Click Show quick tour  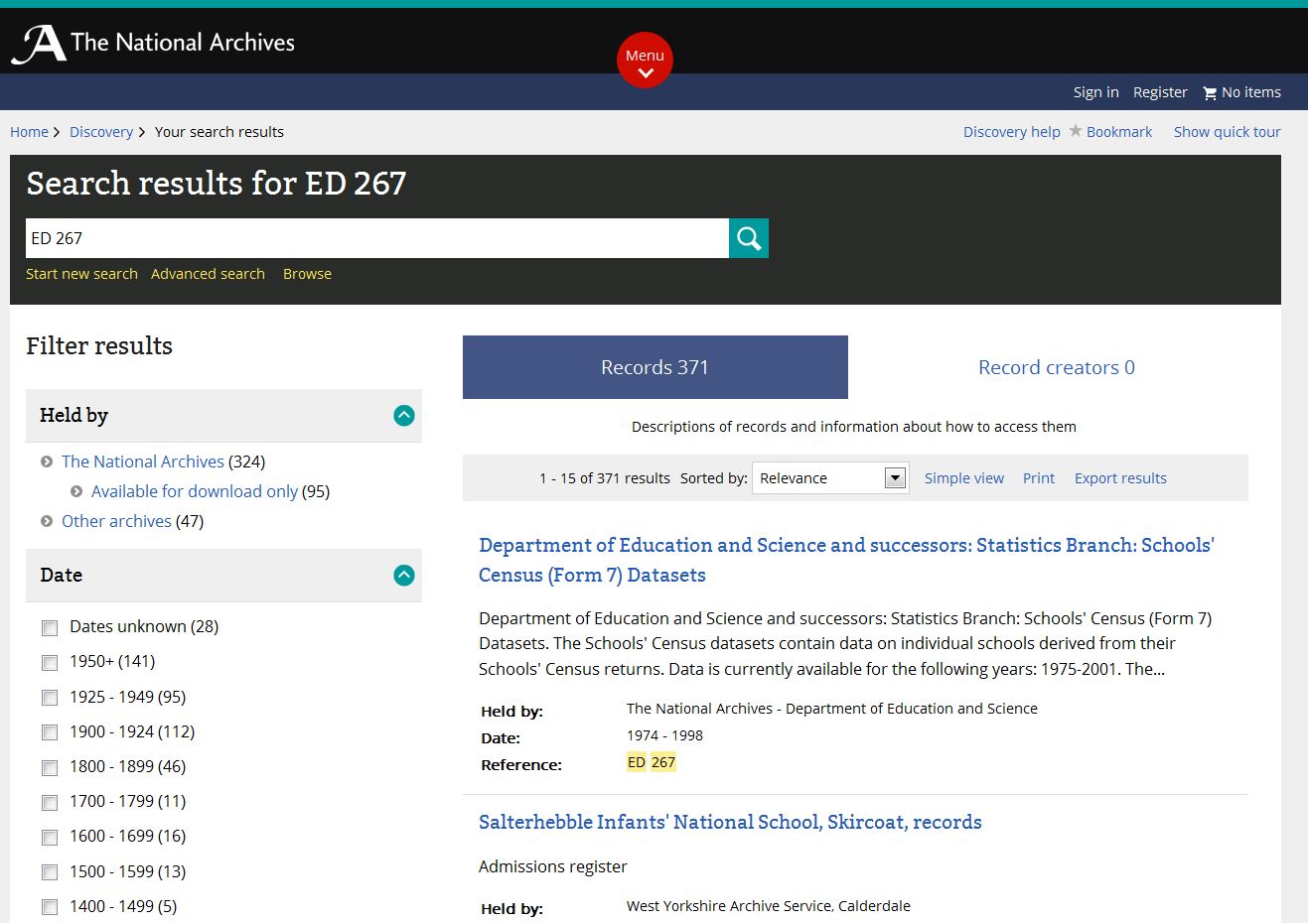(x=1228, y=132)
